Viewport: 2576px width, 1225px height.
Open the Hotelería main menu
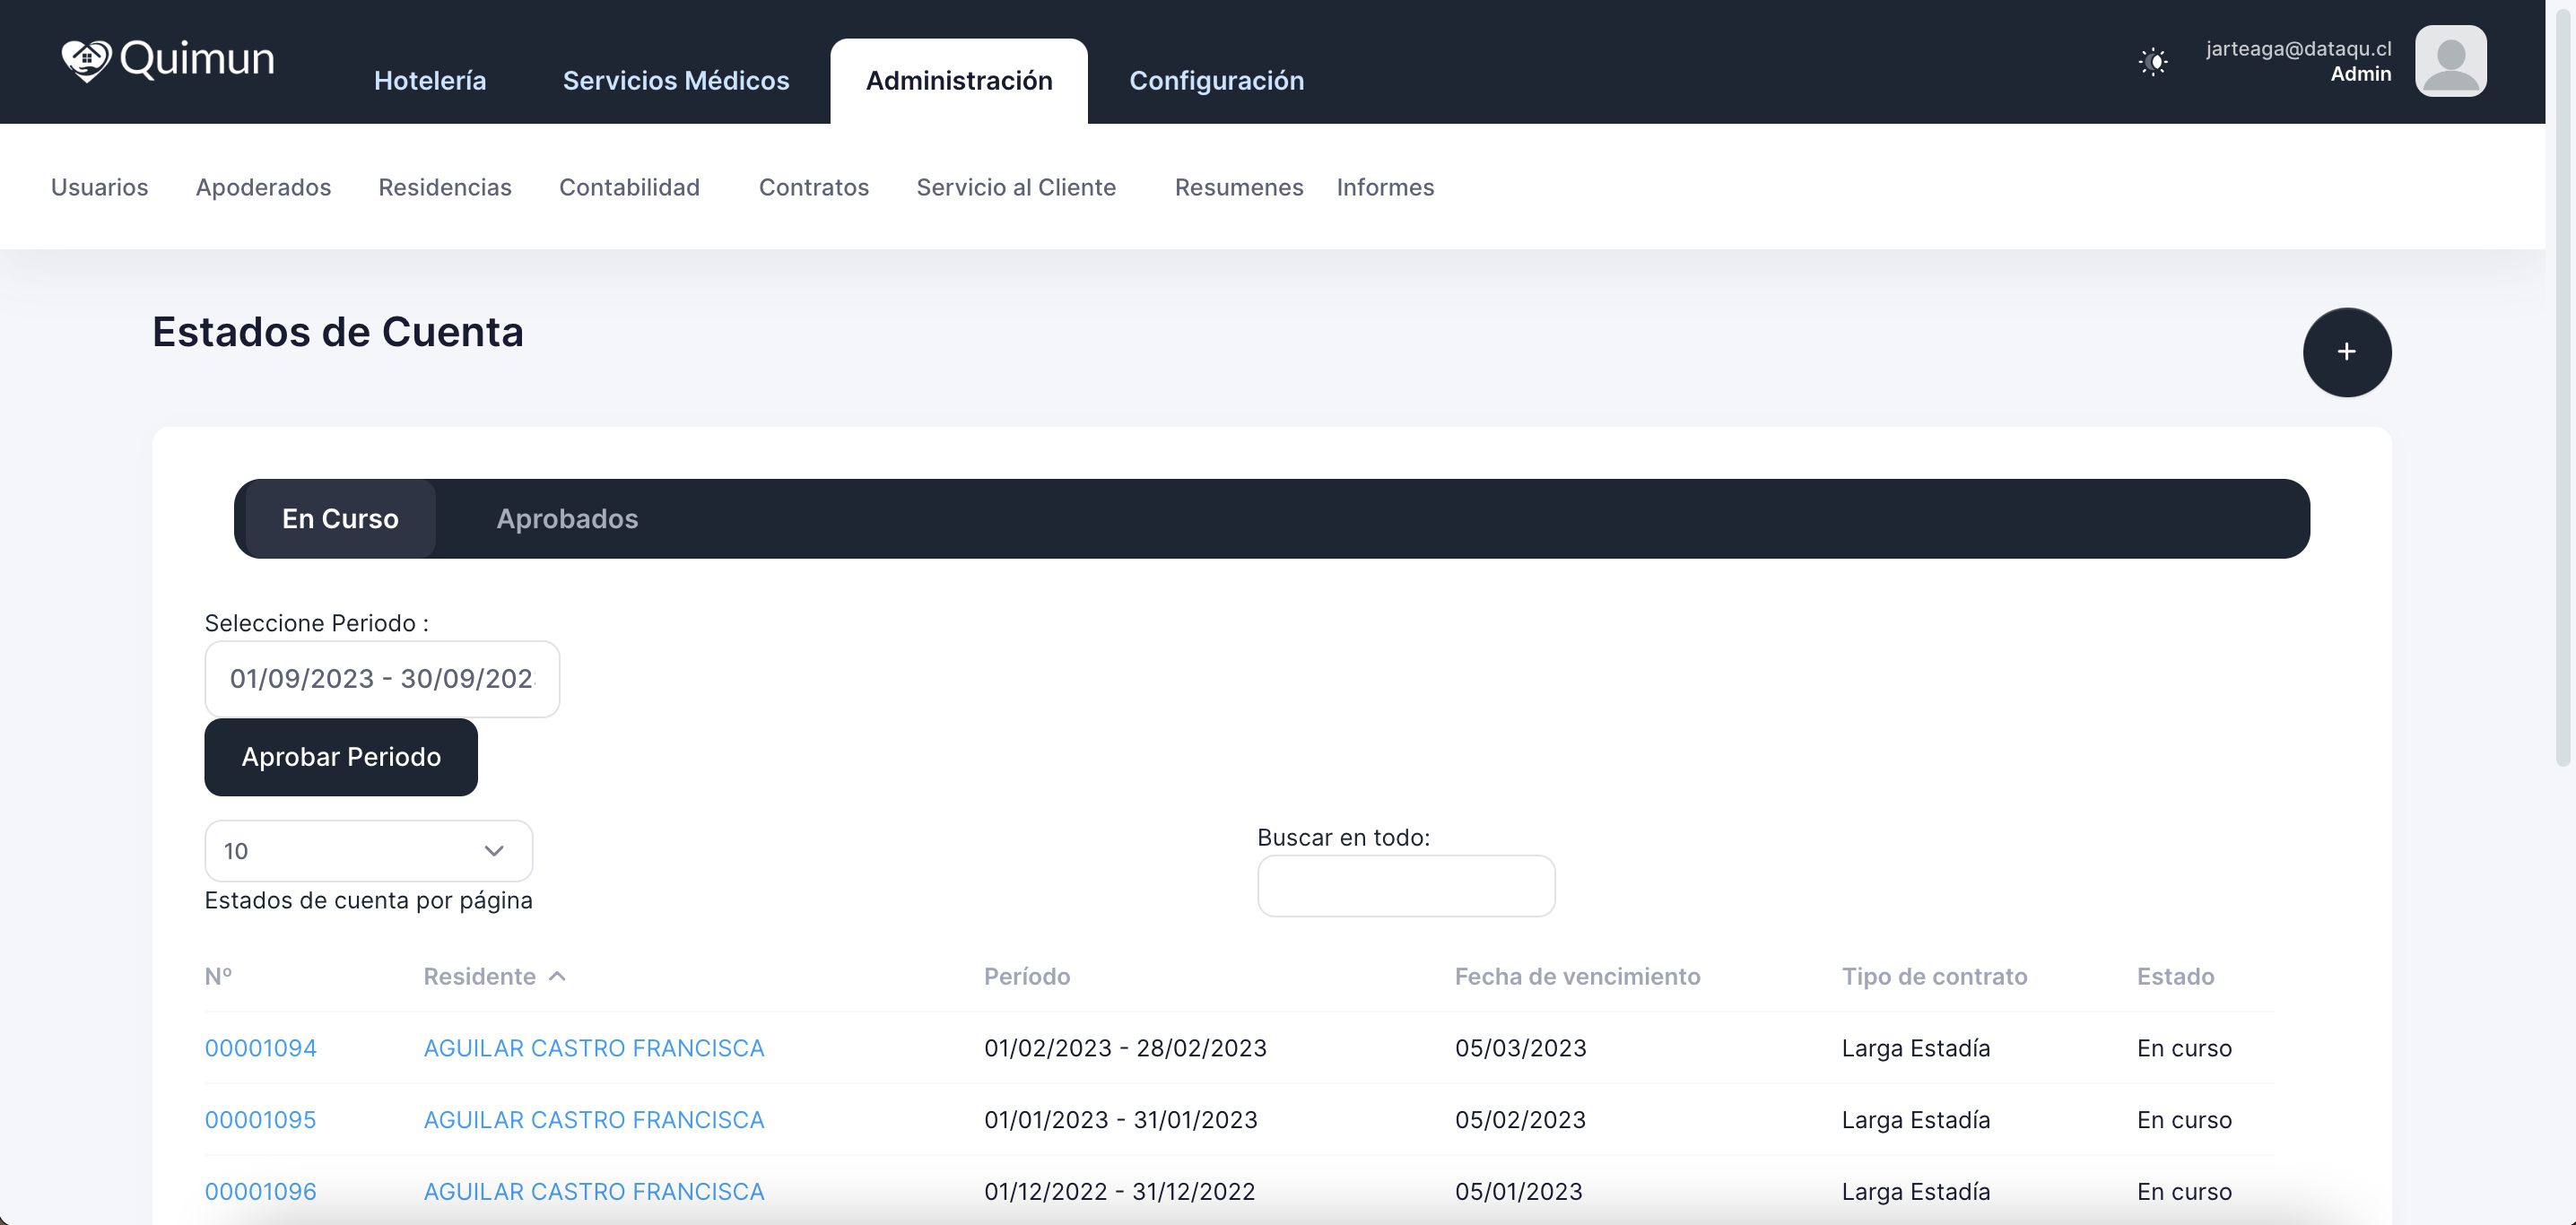(430, 80)
